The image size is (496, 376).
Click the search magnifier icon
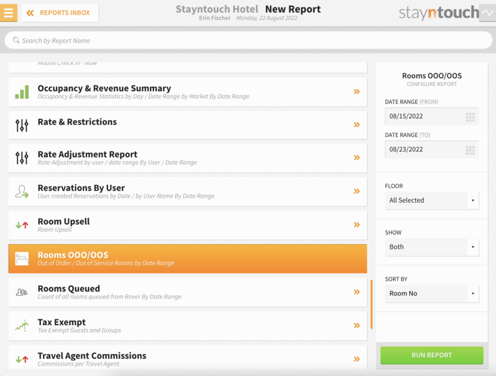[x=16, y=40]
